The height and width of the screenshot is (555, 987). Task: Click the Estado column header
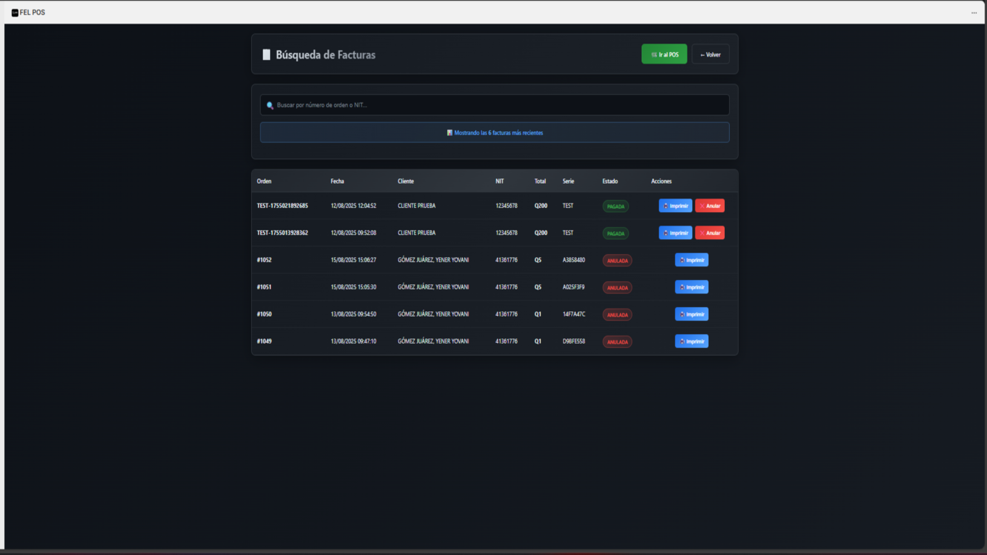[x=609, y=181]
